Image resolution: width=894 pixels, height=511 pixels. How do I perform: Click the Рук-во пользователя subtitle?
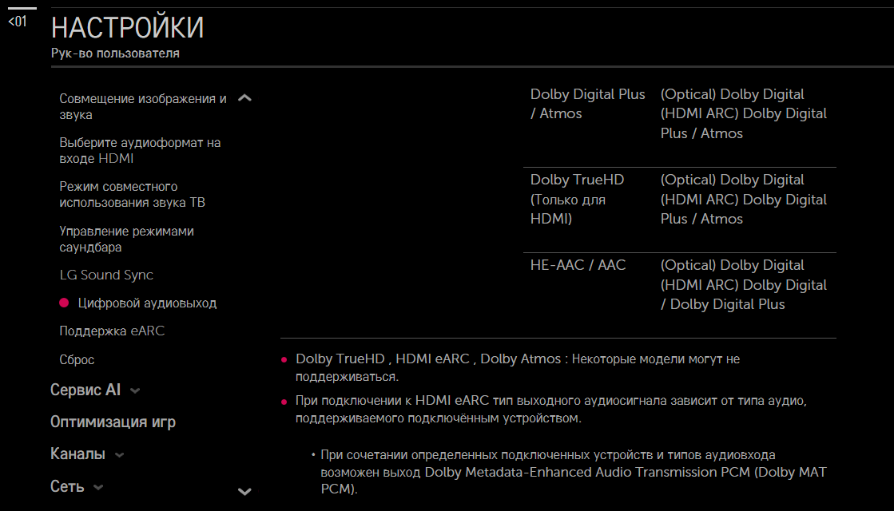[x=115, y=53]
